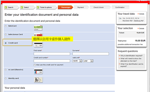
Task: Select the bahn.bonus Card radio button
Action: click(6, 34)
